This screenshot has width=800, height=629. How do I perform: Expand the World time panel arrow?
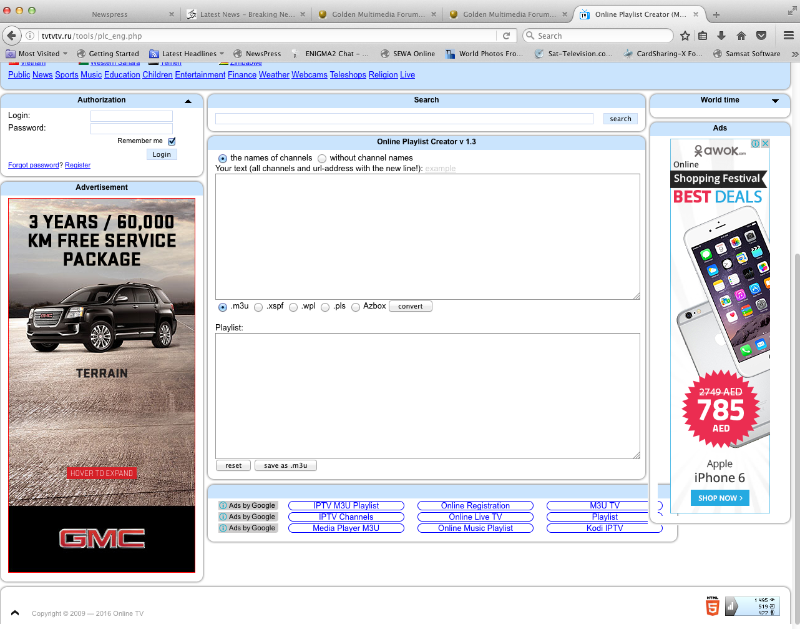tap(775, 101)
